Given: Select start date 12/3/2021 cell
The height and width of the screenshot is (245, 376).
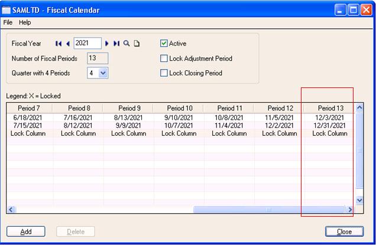Looking at the screenshot, I should point(329,117).
